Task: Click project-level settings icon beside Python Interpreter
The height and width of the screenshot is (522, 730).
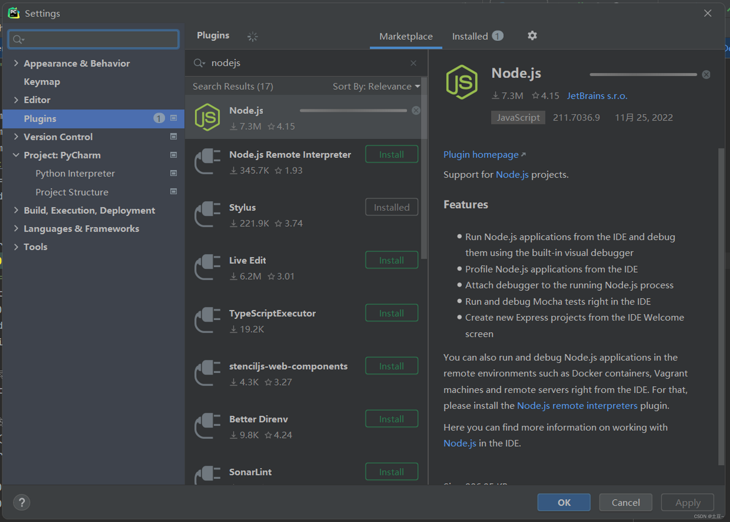Action: (x=174, y=173)
